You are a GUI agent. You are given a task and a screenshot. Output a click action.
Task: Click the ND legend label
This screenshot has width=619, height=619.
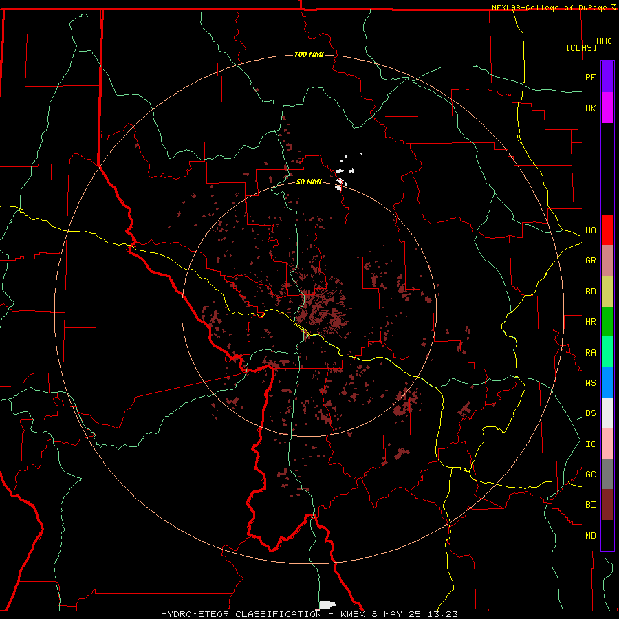(590, 536)
